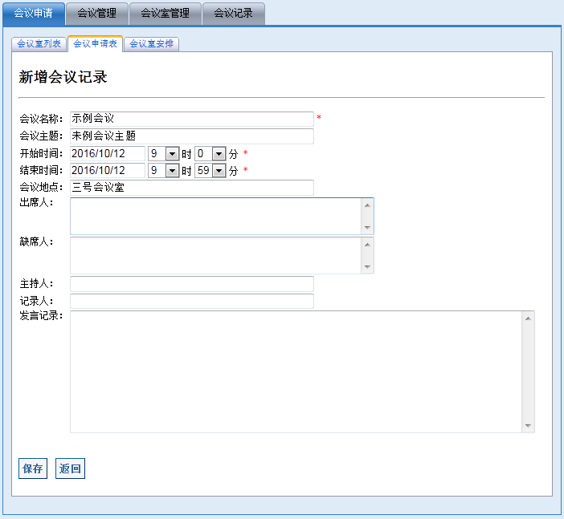Click the 会议地点 input field

pos(192,188)
